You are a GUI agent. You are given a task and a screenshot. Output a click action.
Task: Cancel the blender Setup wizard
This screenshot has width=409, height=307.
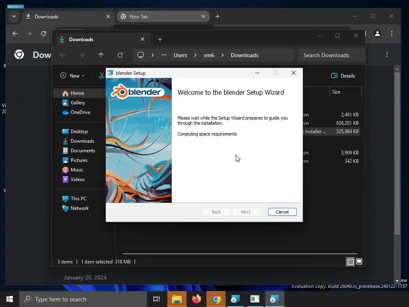pyautogui.click(x=282, y=212)
